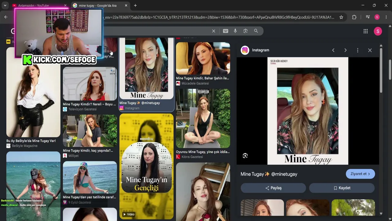Submit search with the magnifier icon

(x=256, y=31)
